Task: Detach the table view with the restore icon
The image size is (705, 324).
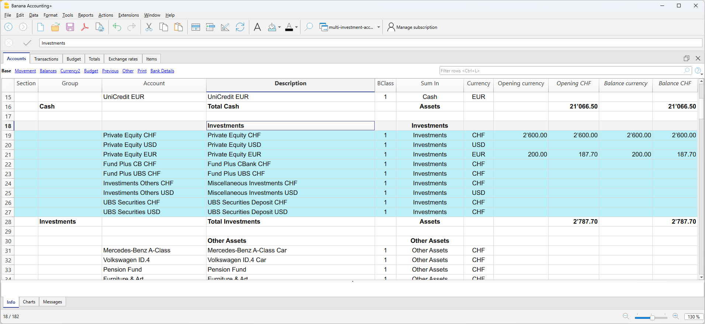Action: tap(686, 58)
